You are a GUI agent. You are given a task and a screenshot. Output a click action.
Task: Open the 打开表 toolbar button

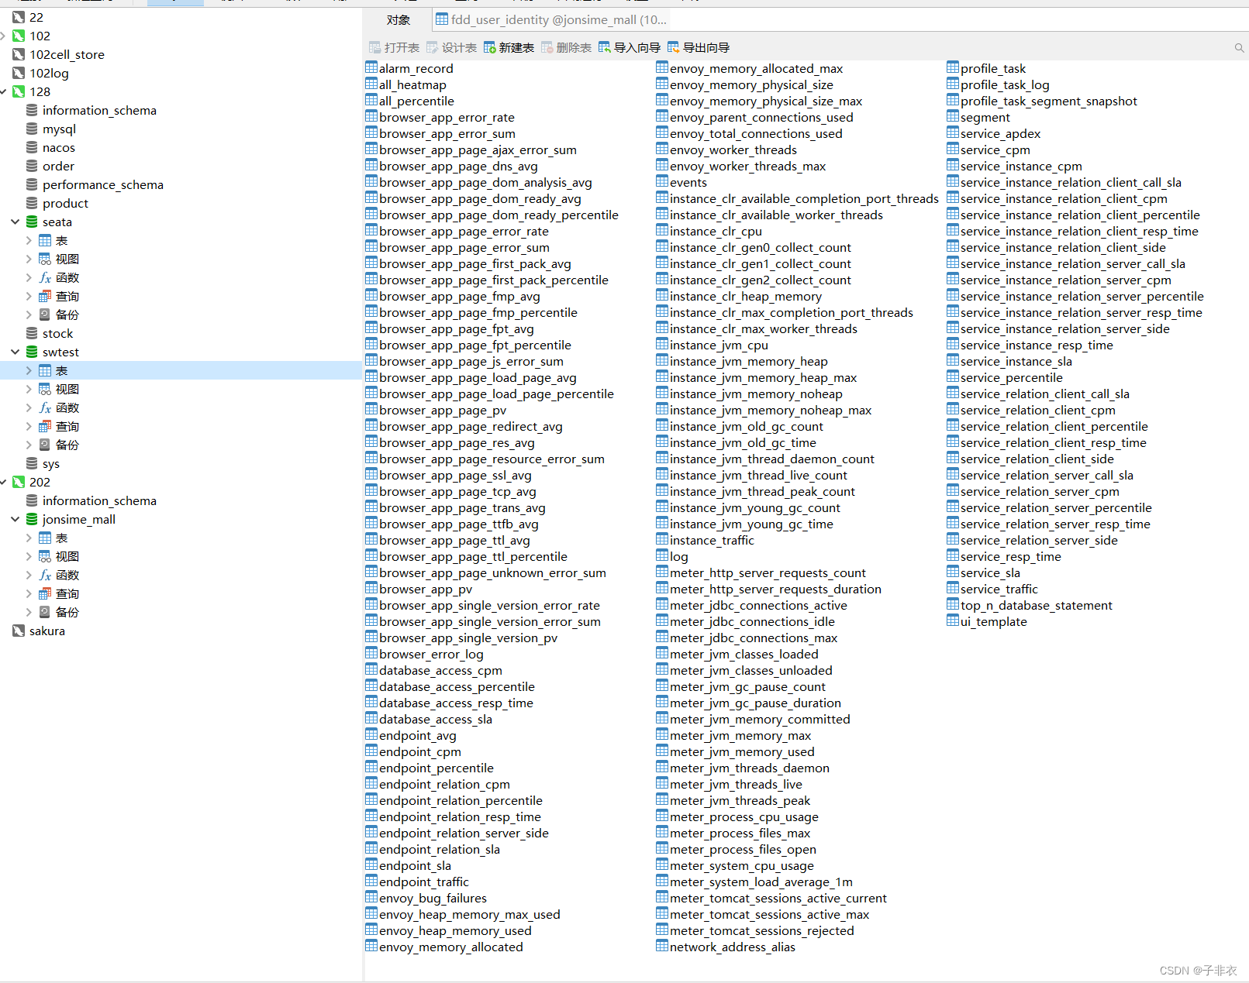(x=394, y=48)
